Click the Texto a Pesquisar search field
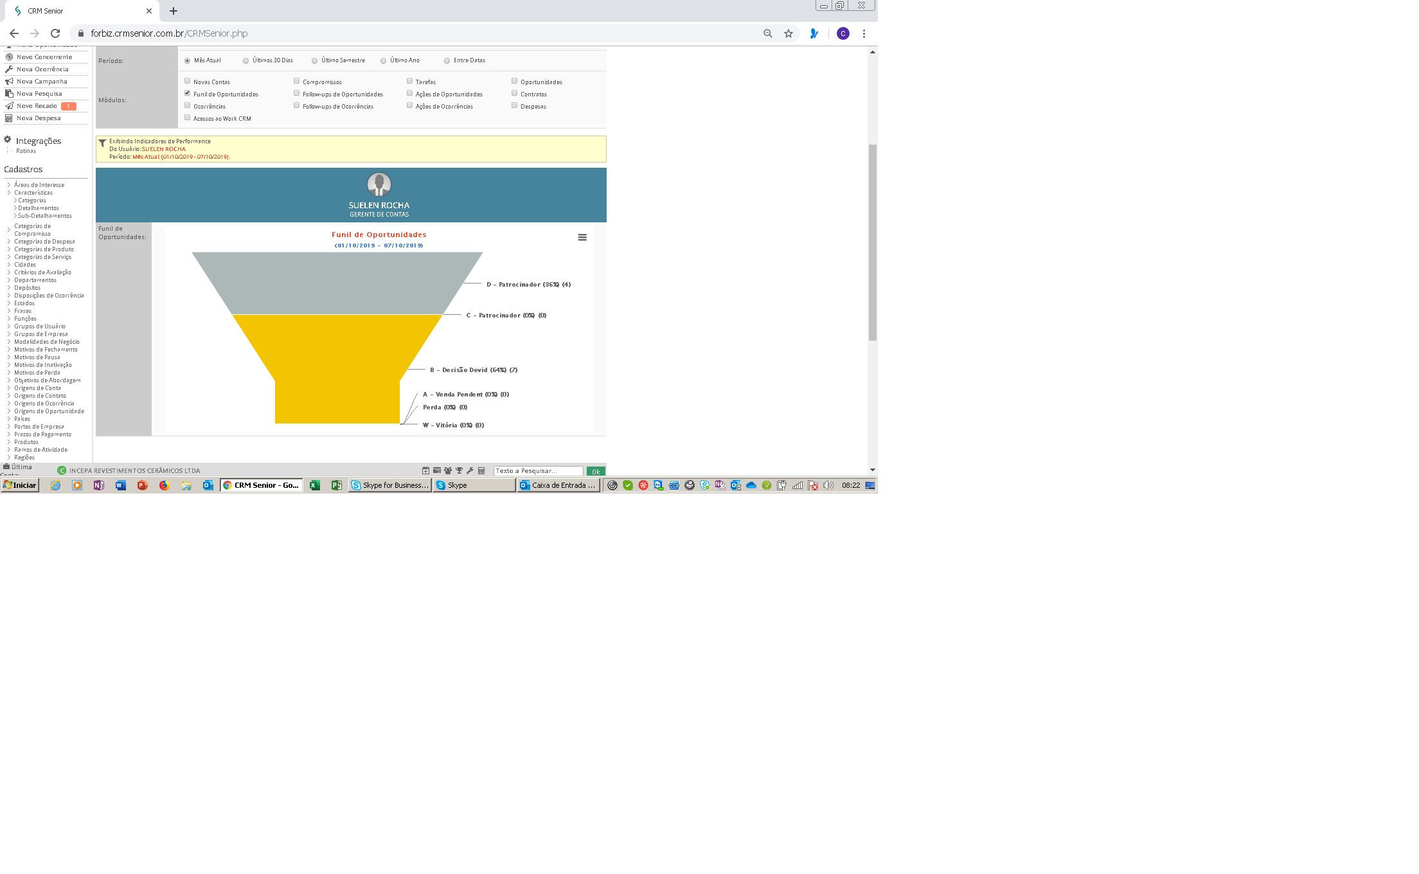This screenshot has width=1419, height=874. pos(538,471)
